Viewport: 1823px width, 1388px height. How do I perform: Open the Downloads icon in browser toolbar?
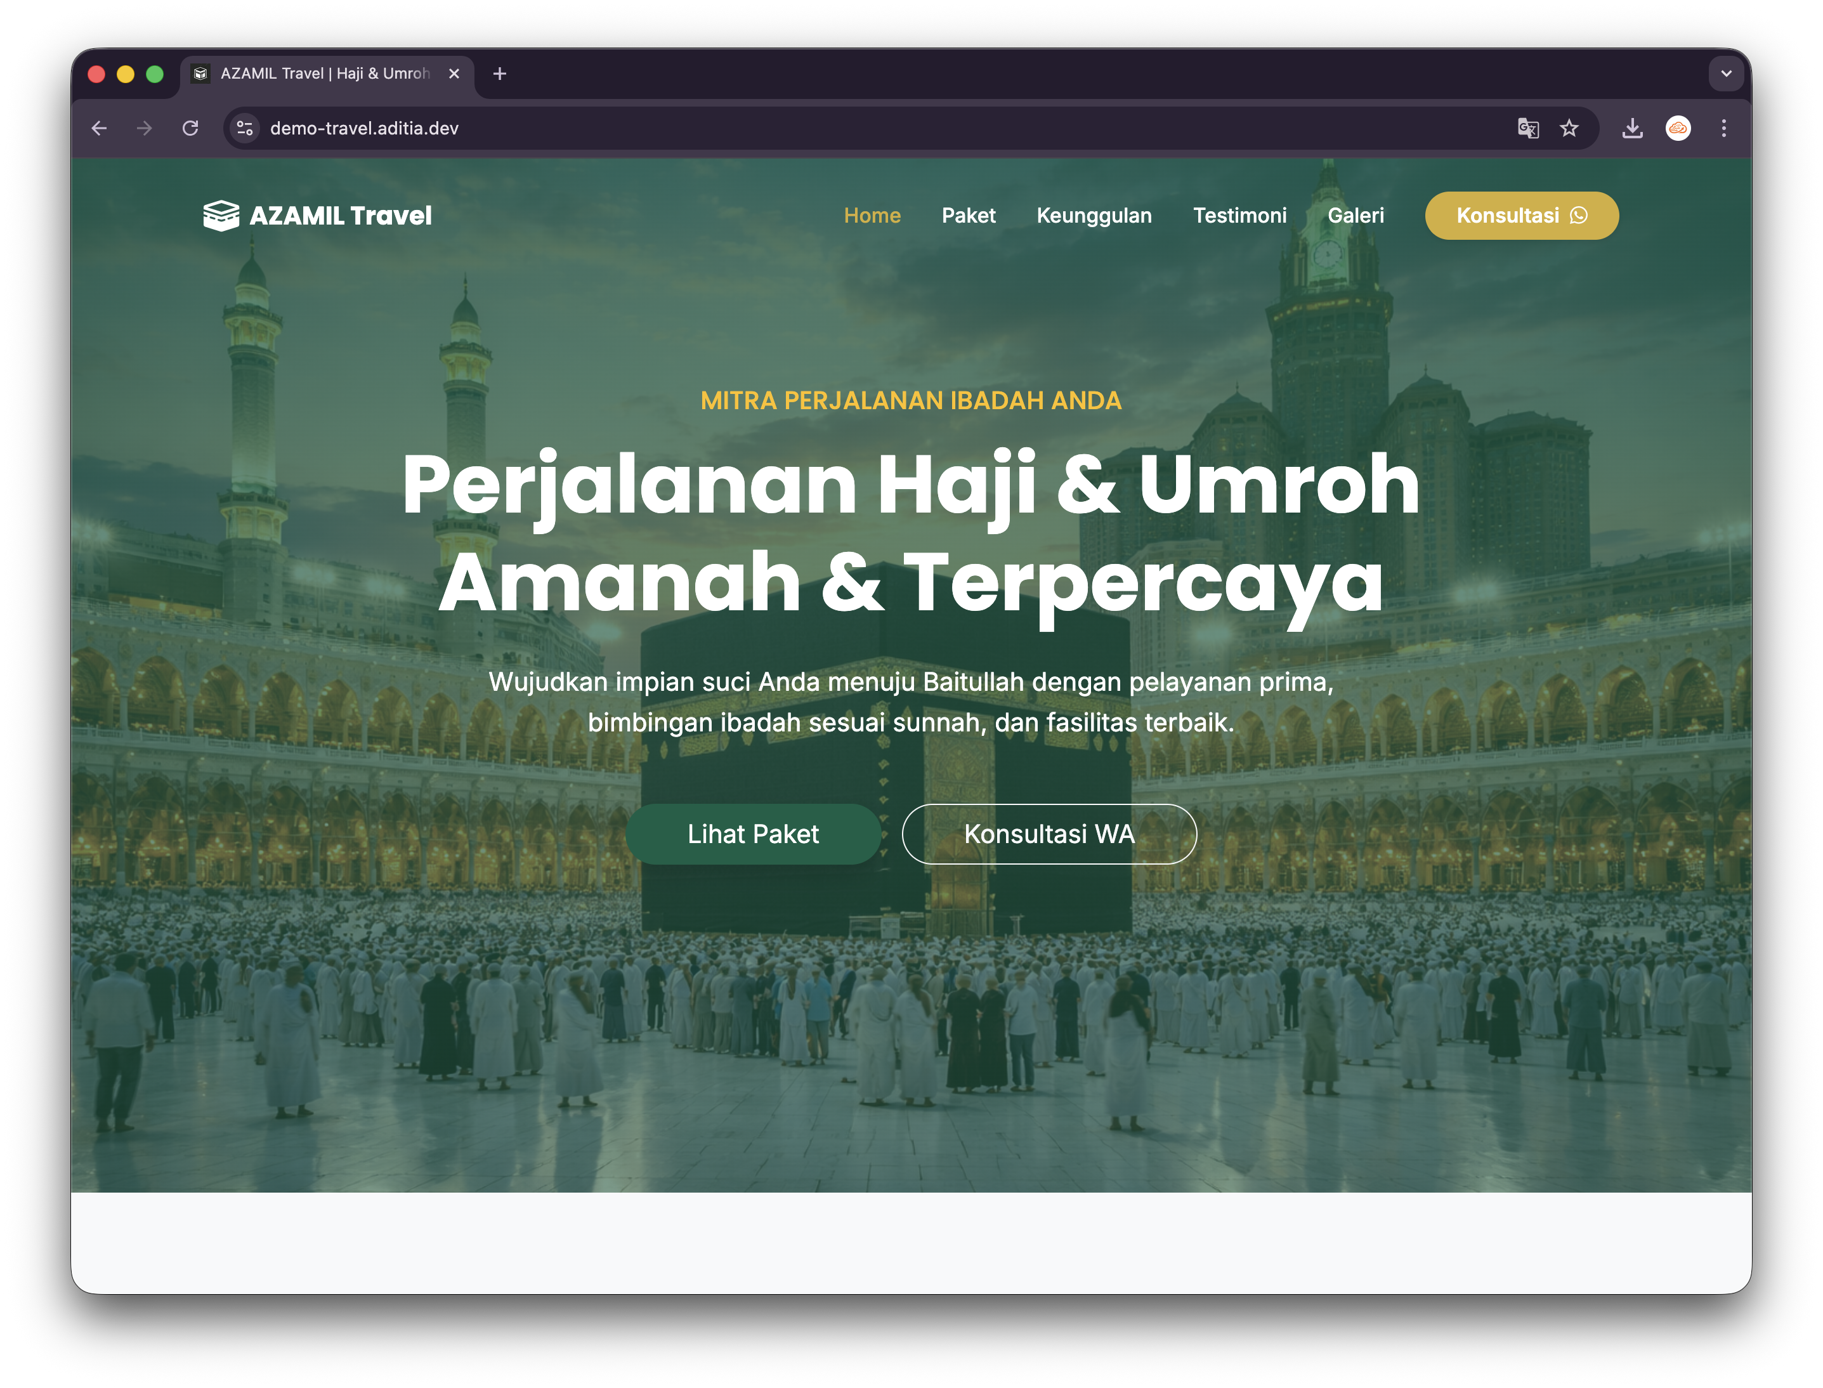click(1632, 128)
